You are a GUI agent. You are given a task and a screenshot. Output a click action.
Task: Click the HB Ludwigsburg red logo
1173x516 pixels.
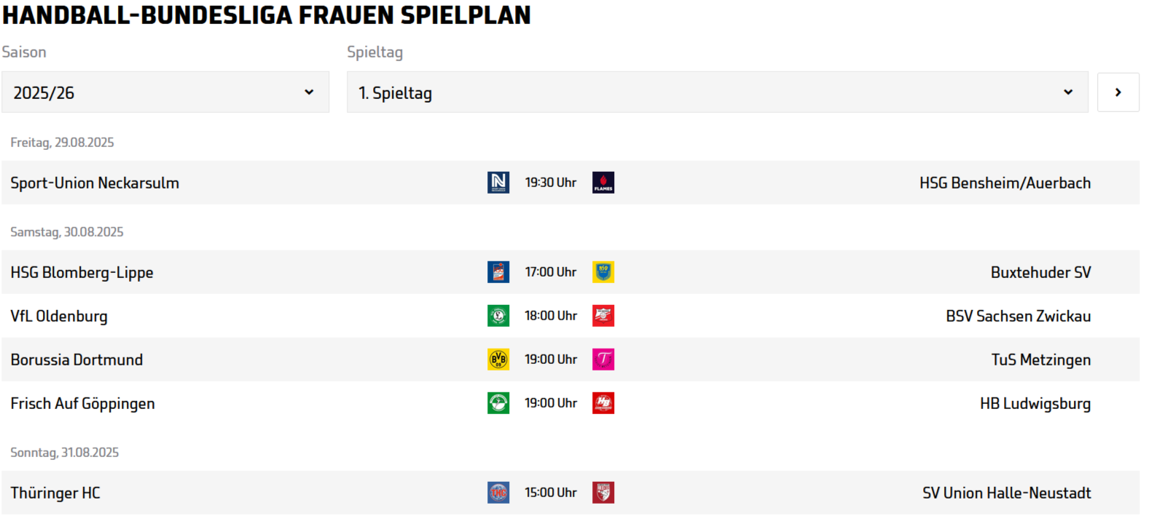[603, 403]
